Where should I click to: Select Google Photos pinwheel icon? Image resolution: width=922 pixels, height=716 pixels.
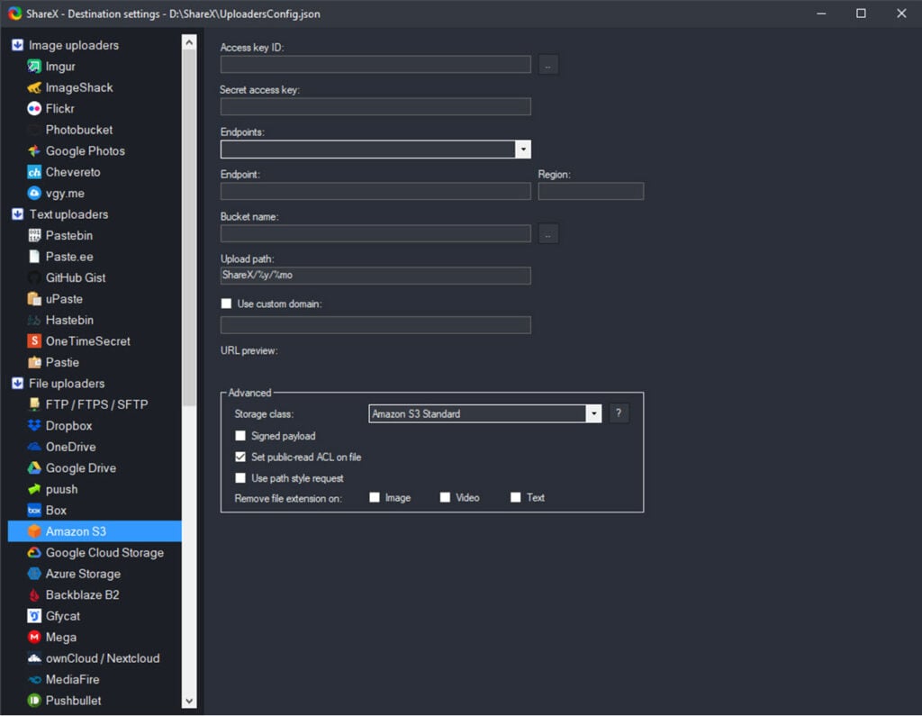34,151
